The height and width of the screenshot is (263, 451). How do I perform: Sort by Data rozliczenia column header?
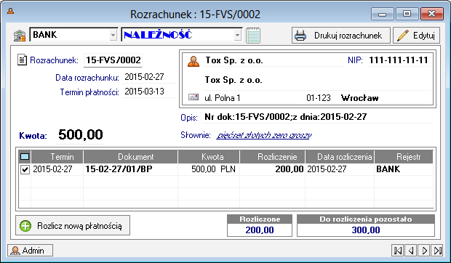click(340, 157)
